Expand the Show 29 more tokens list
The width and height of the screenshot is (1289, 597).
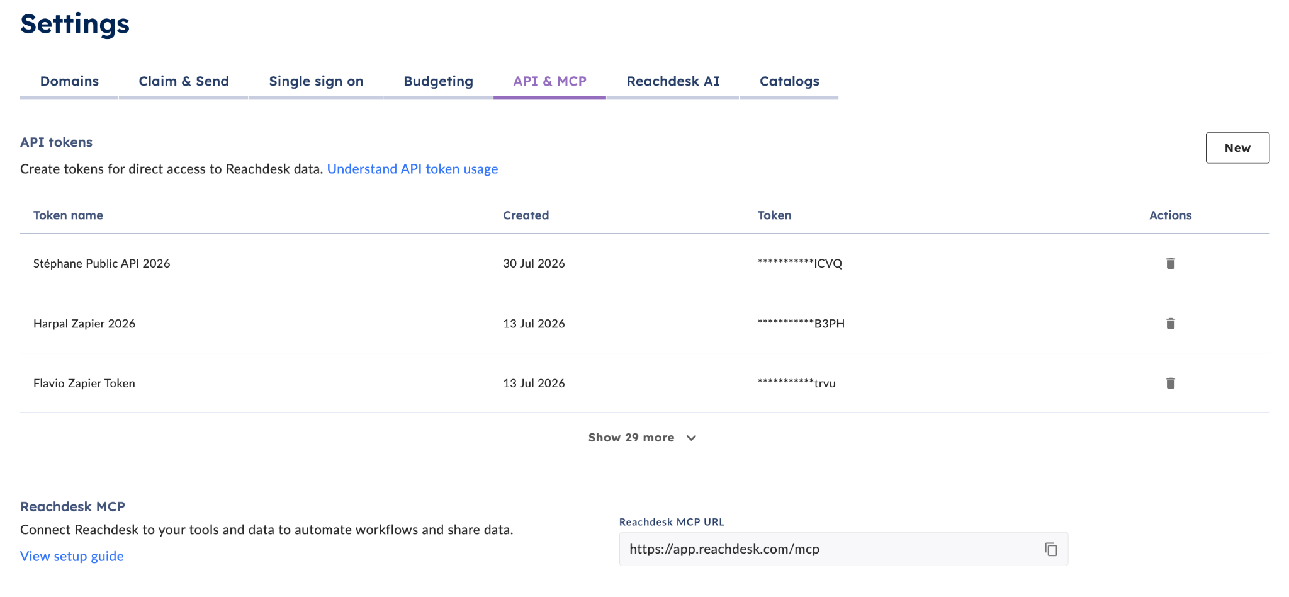pyautogui.click(x=642, y=438)
